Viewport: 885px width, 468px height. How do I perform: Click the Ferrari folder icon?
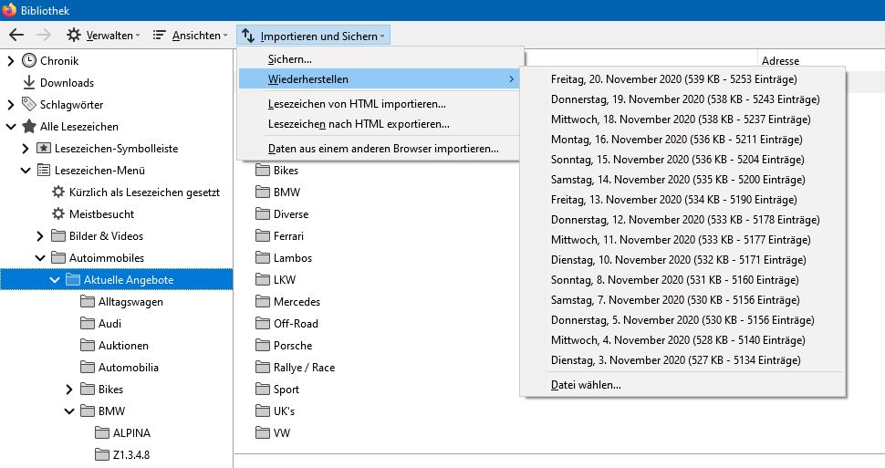[262, 236]
